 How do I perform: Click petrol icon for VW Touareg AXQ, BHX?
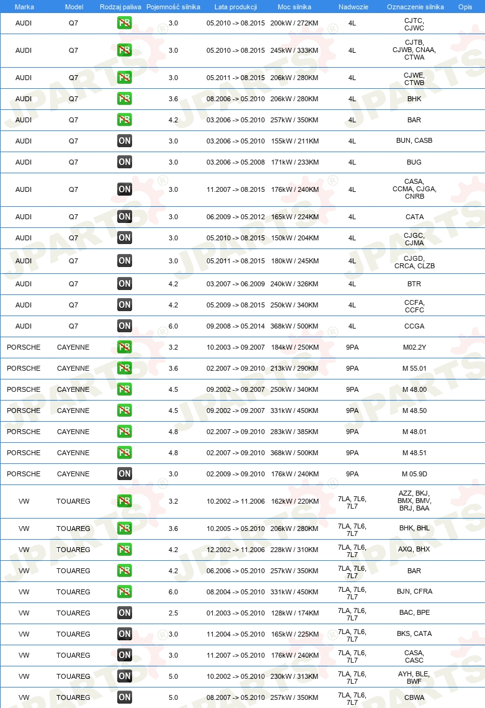(125, 550)
